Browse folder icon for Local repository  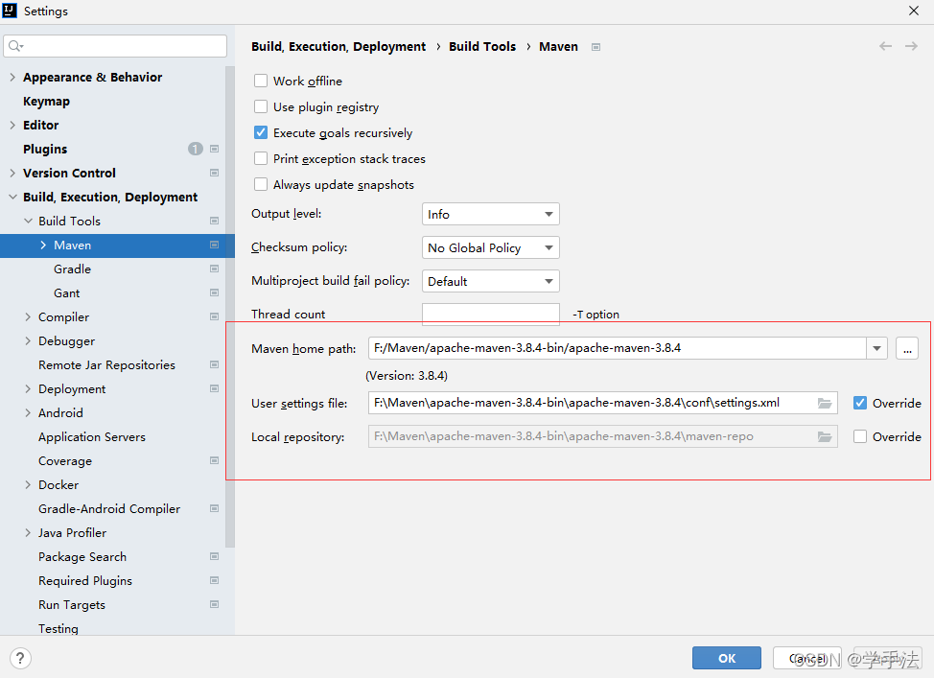point(825,436)
